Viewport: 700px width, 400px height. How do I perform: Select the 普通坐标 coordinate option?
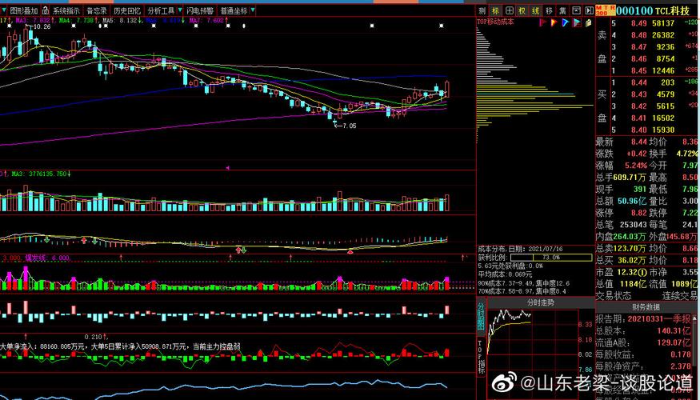pyautogui.click(x=234, y=10)
